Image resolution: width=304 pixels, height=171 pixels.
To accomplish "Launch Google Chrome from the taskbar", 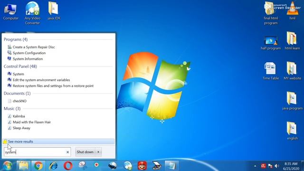I will 38,166.
